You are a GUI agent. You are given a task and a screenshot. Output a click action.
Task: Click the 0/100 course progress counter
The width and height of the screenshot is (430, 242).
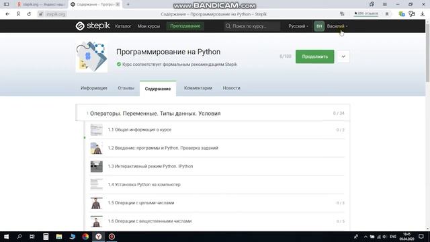[x=285, y=56]
